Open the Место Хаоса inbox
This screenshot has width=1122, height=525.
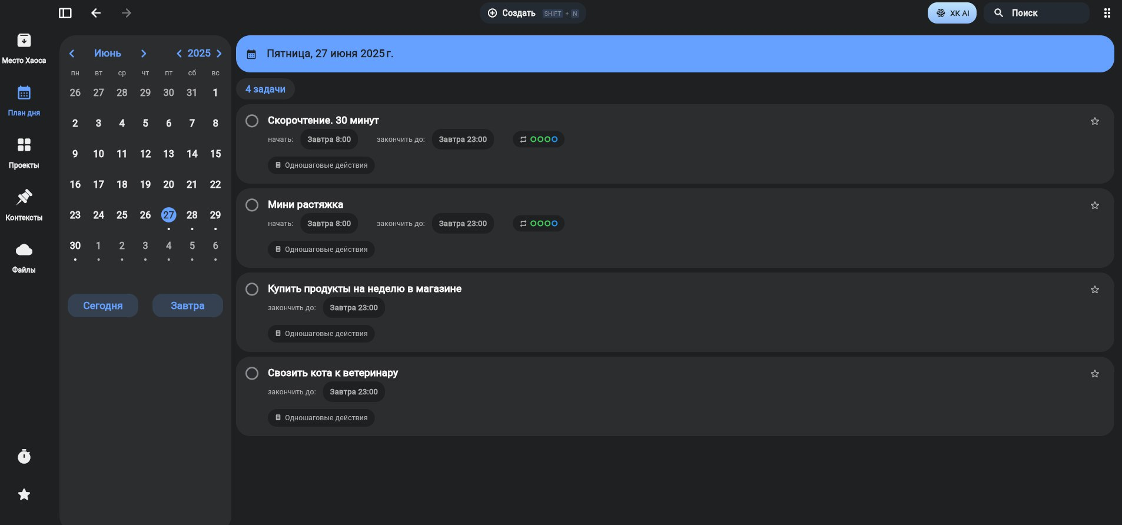click(x=24, y=47)
